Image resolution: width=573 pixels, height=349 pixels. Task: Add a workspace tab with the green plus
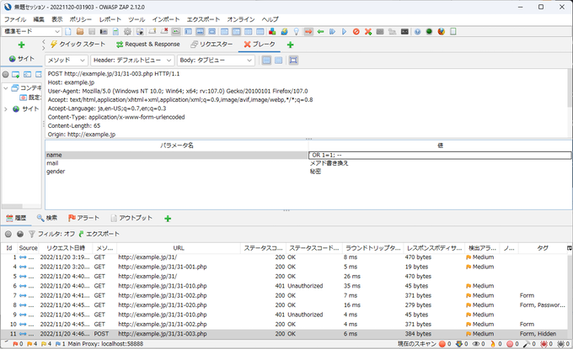click(x=290, y=45)
